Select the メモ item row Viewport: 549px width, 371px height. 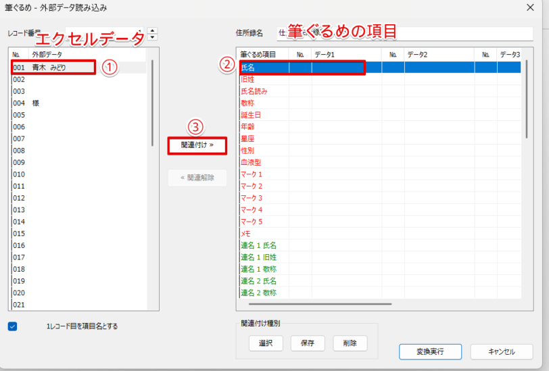tap(380, 233)
